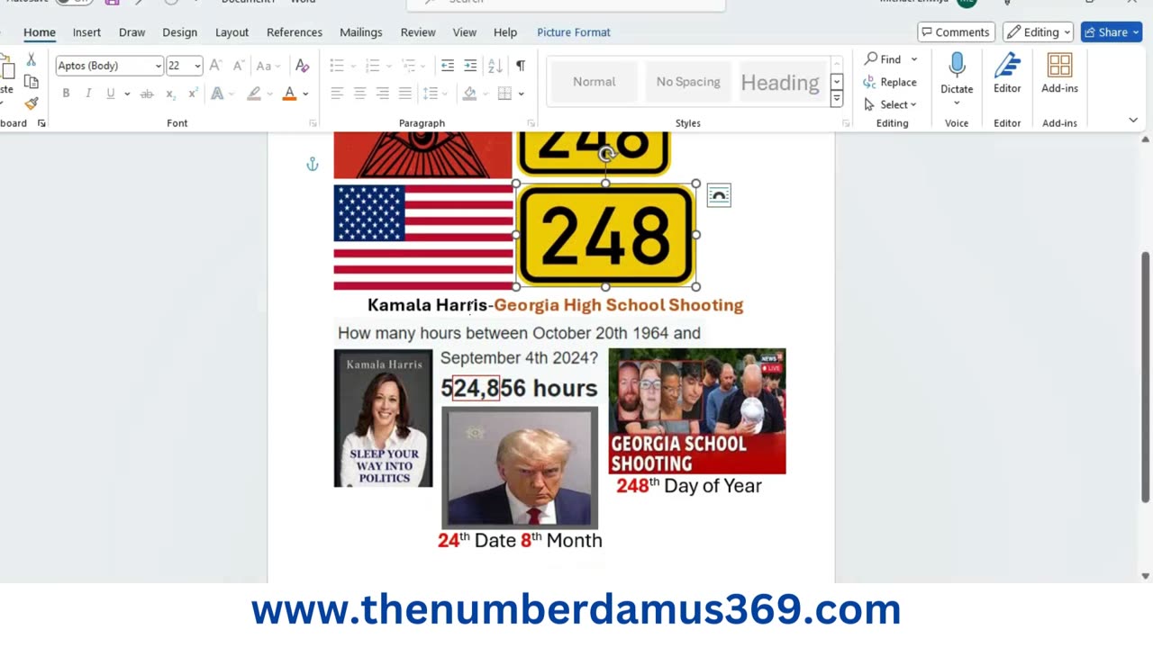The height and width of the screenshot is (648, 1153).
Task: Apply the Heading style
Action: click(x=780, y=82)
